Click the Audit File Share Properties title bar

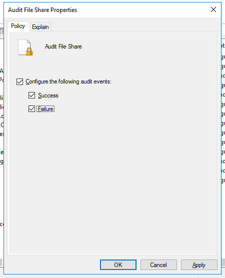click(x=106, y=10)
